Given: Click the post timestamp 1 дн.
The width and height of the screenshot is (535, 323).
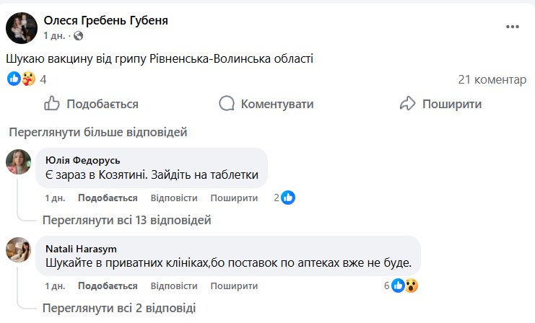Looking at the screenshot, I should point(56,35).
